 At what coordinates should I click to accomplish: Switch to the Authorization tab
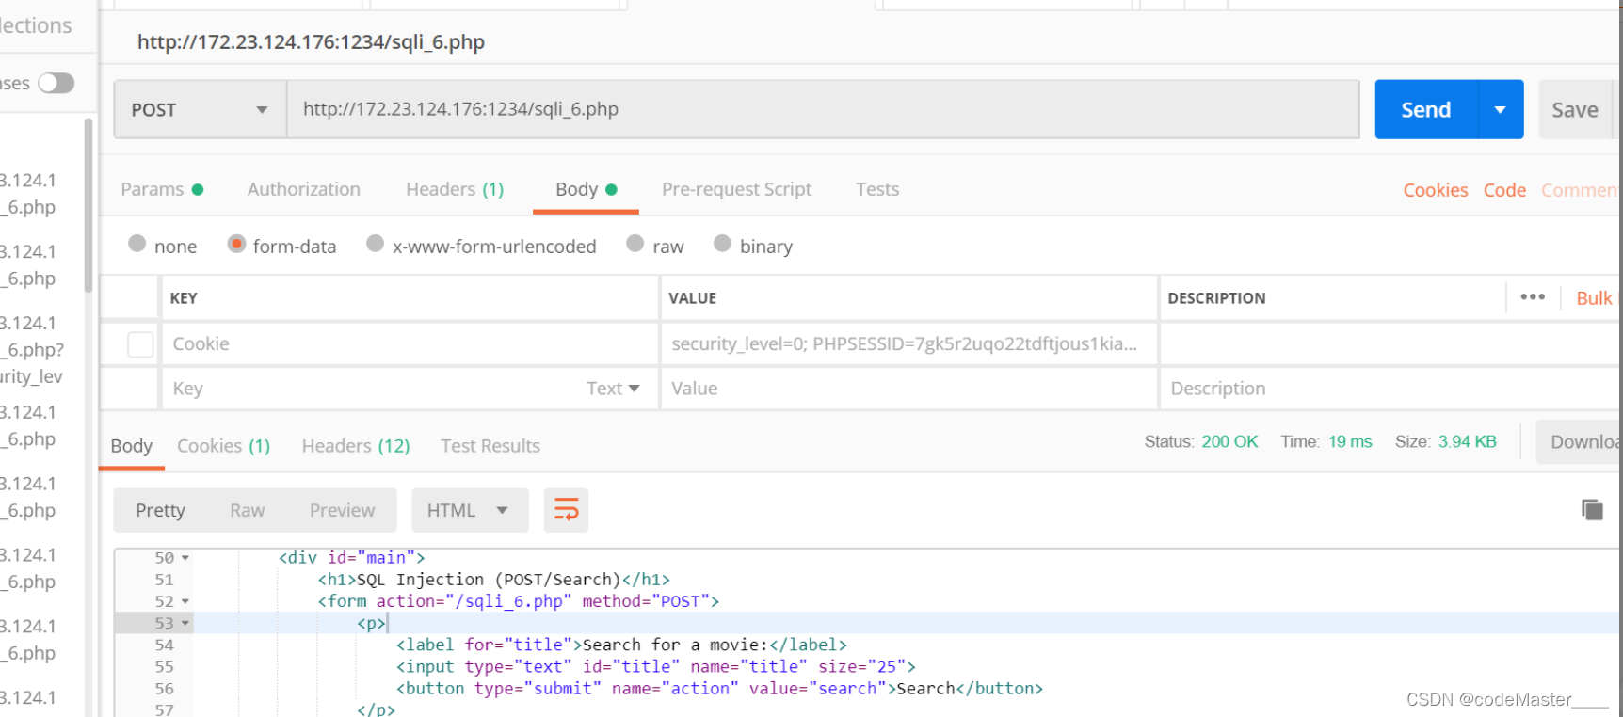304,189
